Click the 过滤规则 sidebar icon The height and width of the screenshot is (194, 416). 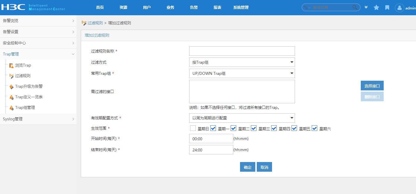click(11, 76)
